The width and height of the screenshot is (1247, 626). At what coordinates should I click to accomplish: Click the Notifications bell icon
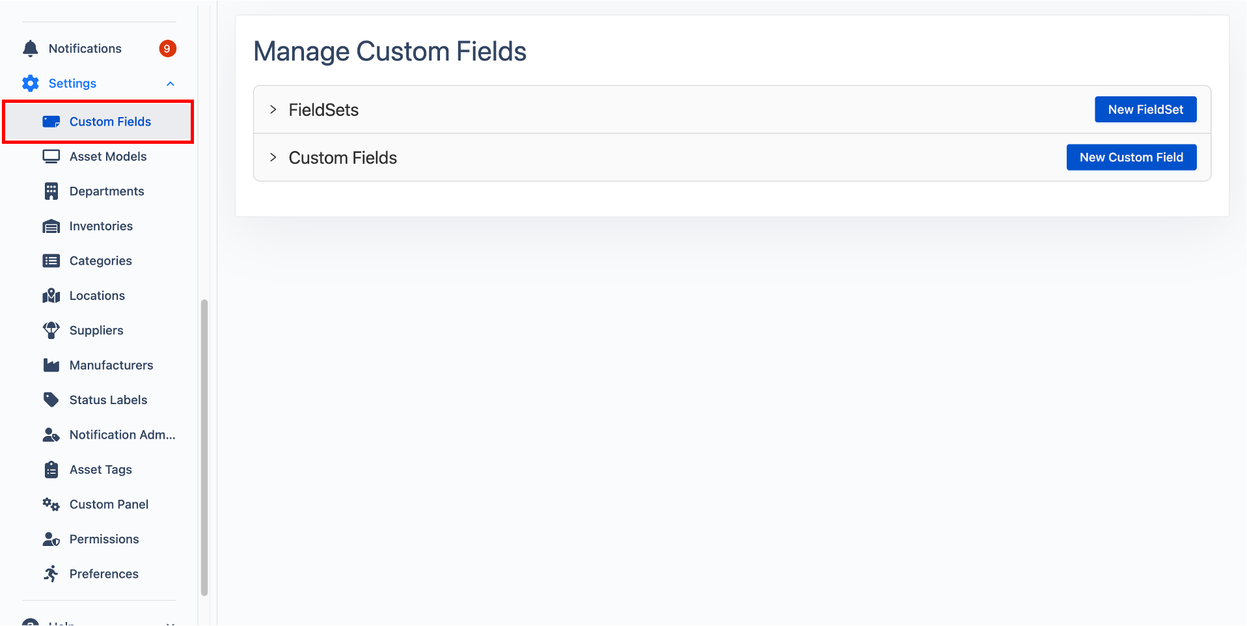(x=31, y=49)
